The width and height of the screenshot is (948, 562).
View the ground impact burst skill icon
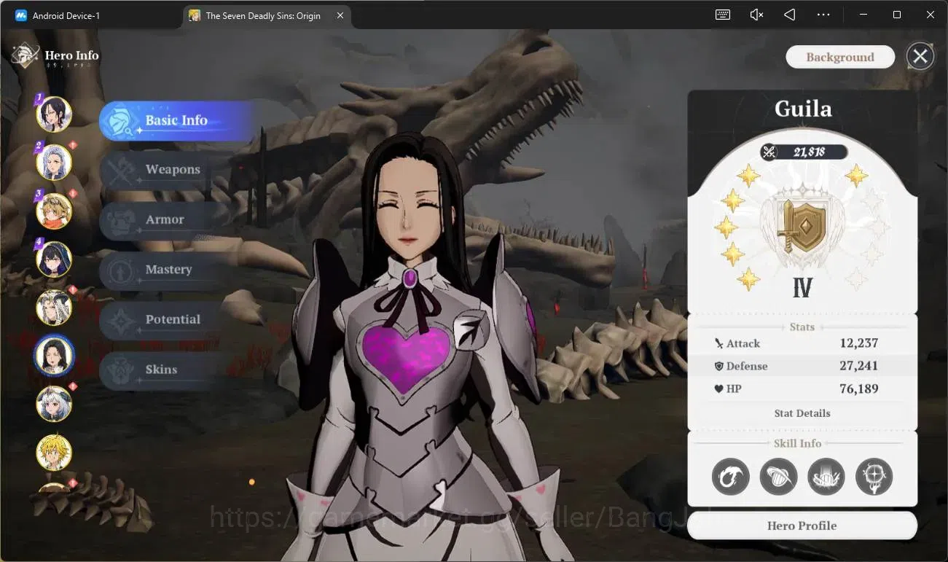pos(826,477)
